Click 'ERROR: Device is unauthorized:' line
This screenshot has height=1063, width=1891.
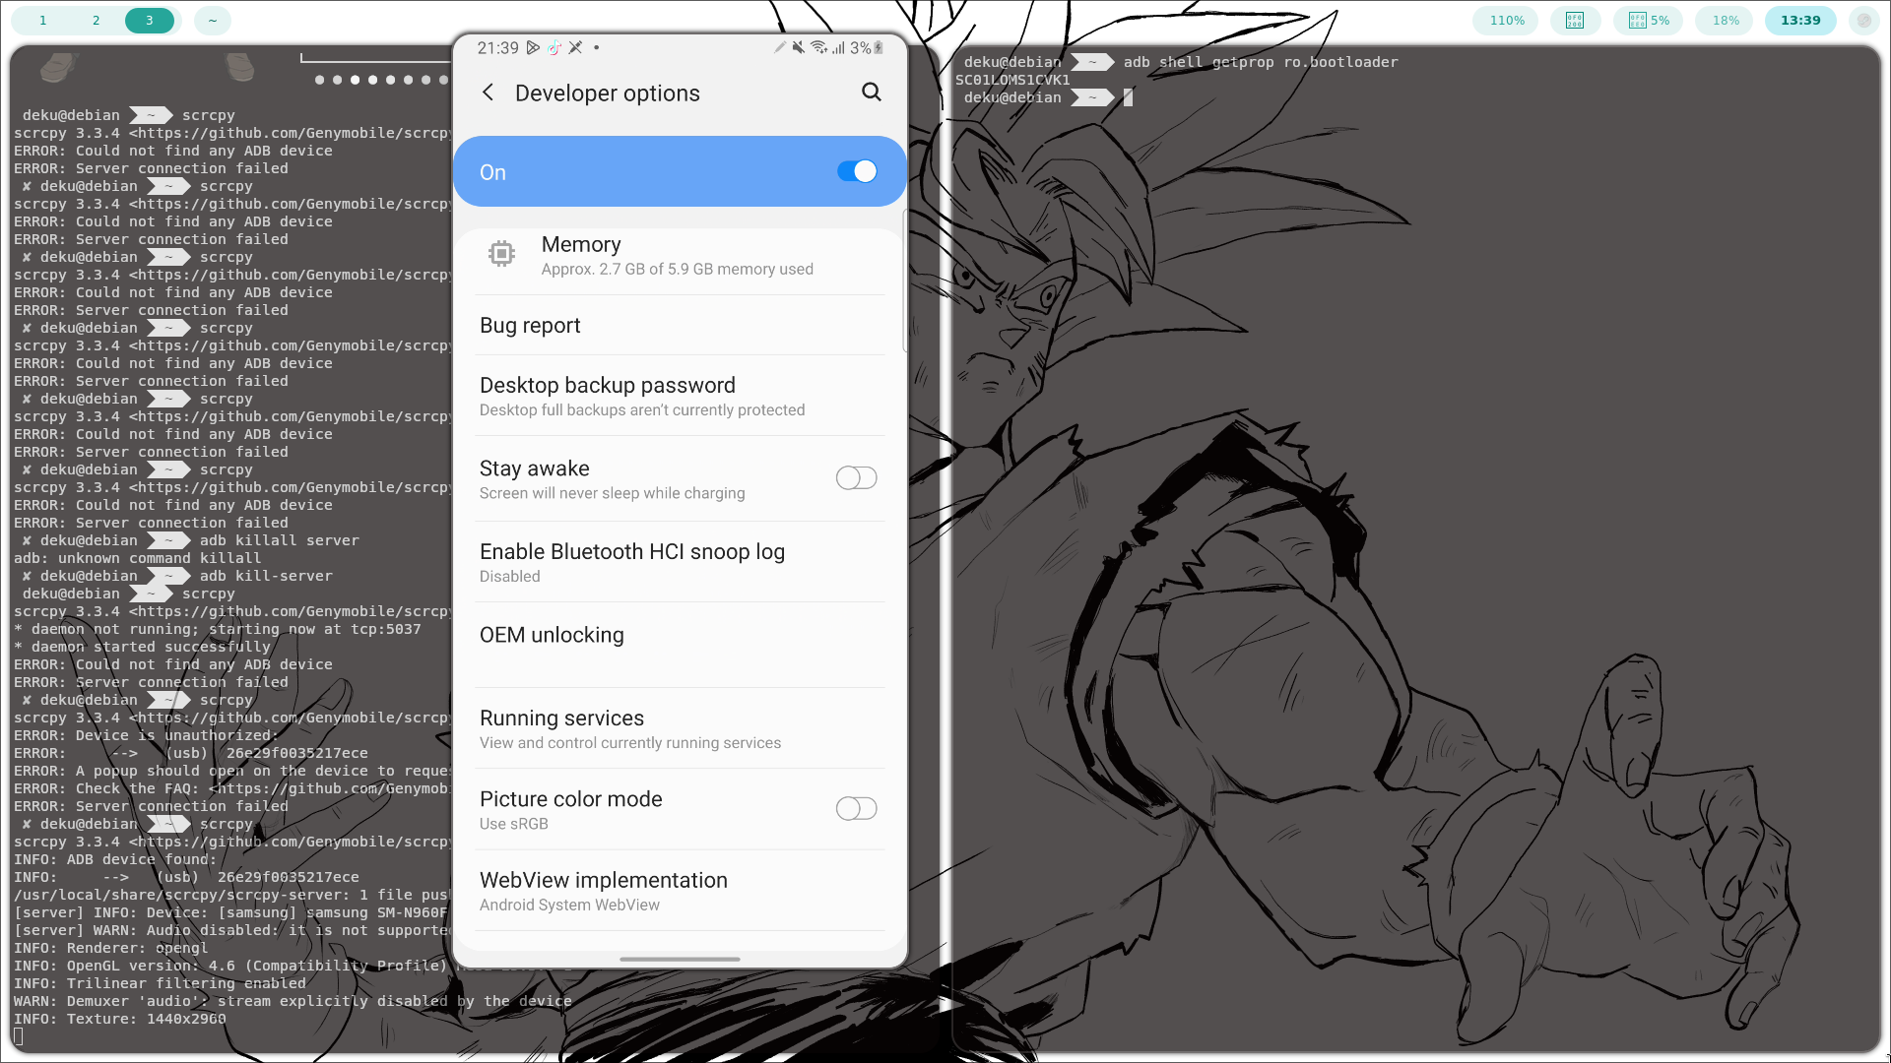click(147, 735)
